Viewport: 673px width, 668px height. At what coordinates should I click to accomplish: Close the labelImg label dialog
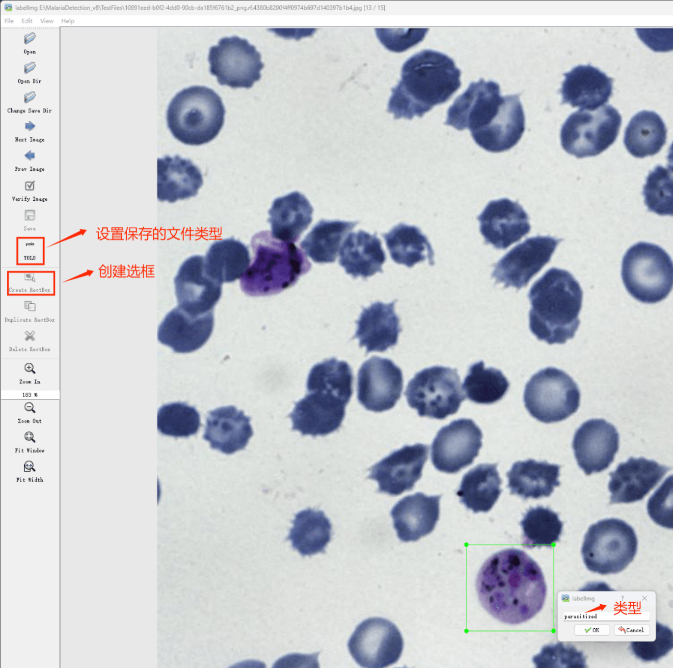click(645, 598)
